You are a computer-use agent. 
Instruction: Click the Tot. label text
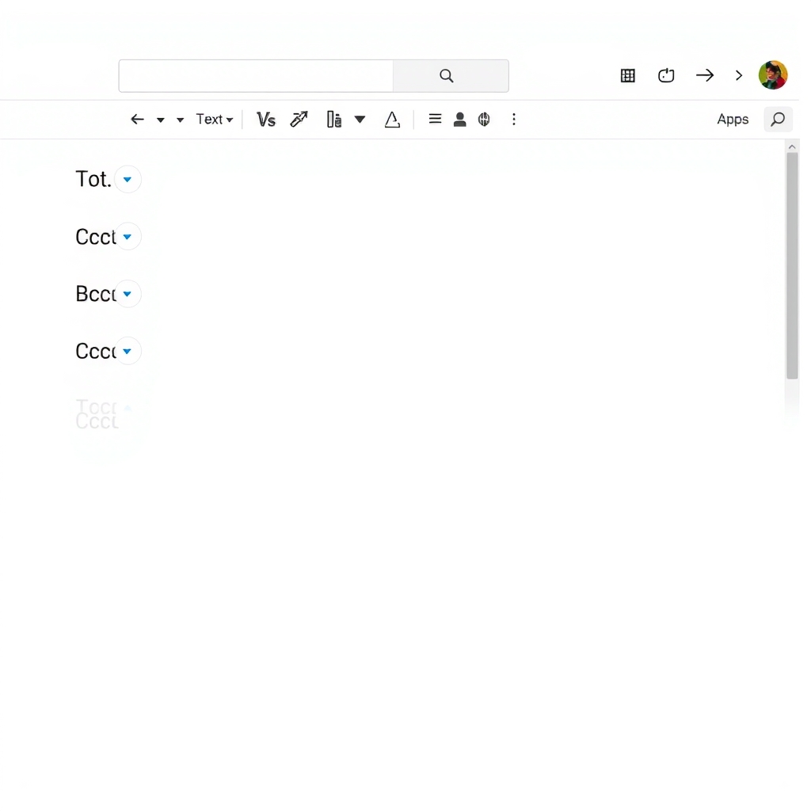coord(93,180)
